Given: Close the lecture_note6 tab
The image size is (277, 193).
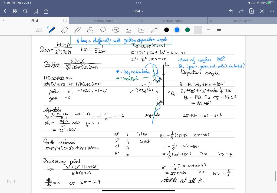Looking at the screenshot, I should click(x=142, y=21).
